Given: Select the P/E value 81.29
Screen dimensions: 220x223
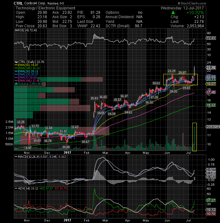Looking at the screenshot, I should (95, 13).
